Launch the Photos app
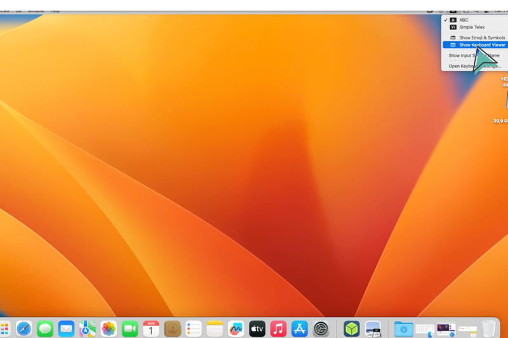The height and width of the screenshot is (338, 508). pos(109,329)
